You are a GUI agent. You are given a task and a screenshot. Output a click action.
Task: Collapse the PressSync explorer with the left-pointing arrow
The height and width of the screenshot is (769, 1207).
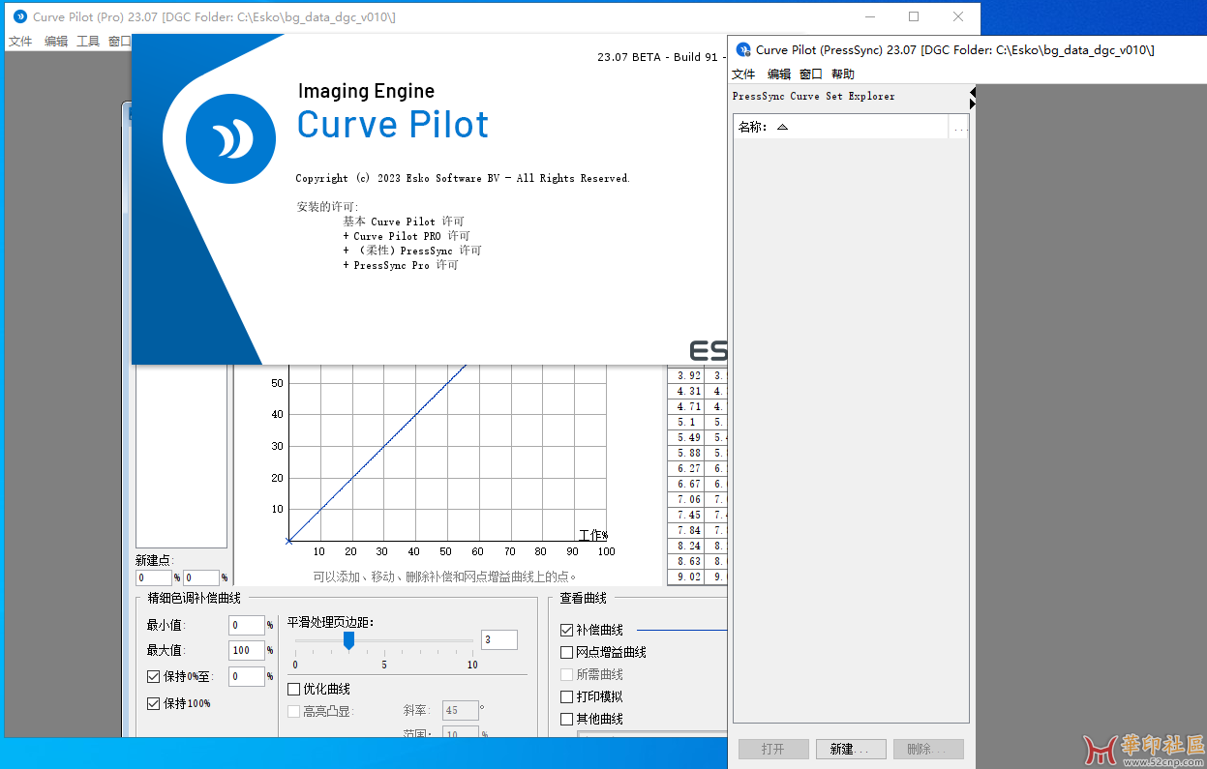click(973, 92)
